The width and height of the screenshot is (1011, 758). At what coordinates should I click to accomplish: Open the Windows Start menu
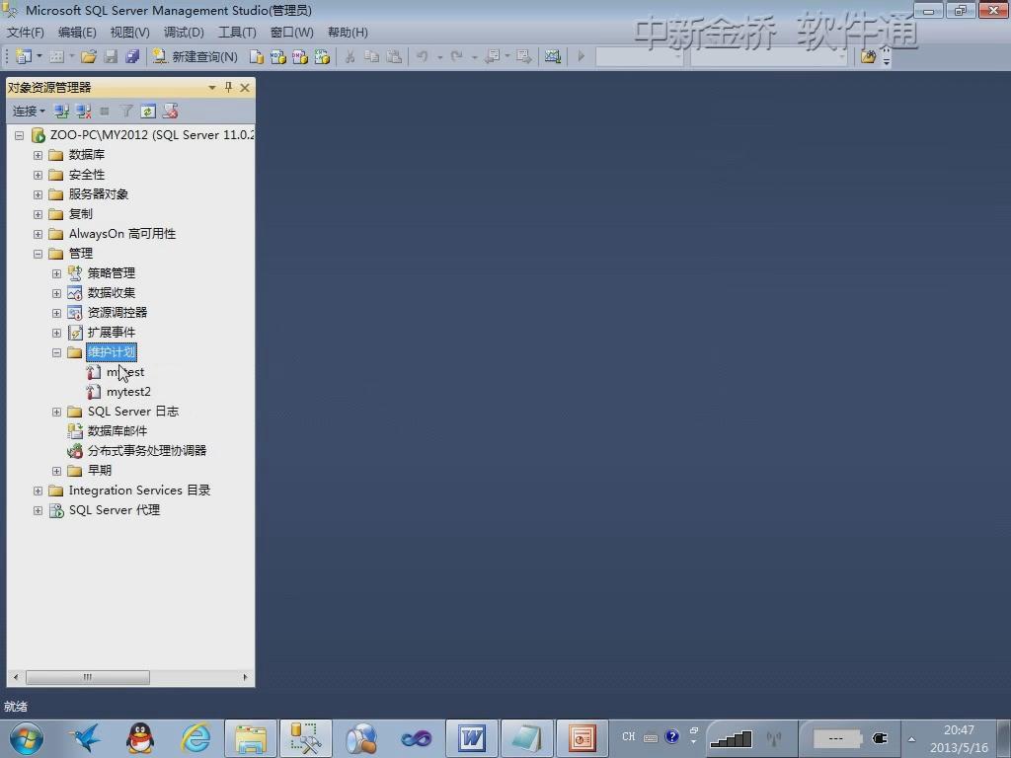27,738
